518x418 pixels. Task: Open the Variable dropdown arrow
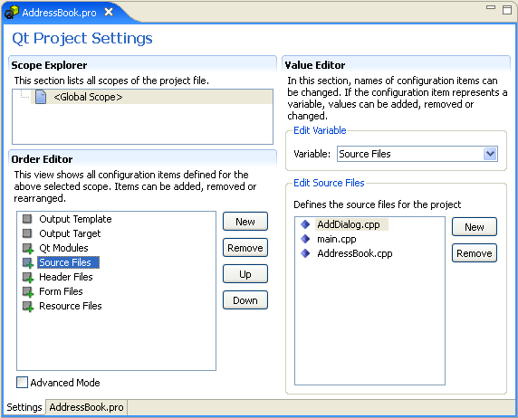[x=490, y=154]
